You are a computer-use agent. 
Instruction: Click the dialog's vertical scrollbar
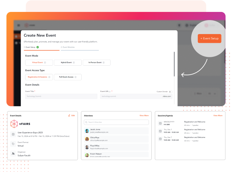click(174, 64)
